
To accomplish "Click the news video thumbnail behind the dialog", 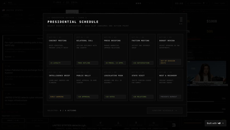I will point(207,73).
